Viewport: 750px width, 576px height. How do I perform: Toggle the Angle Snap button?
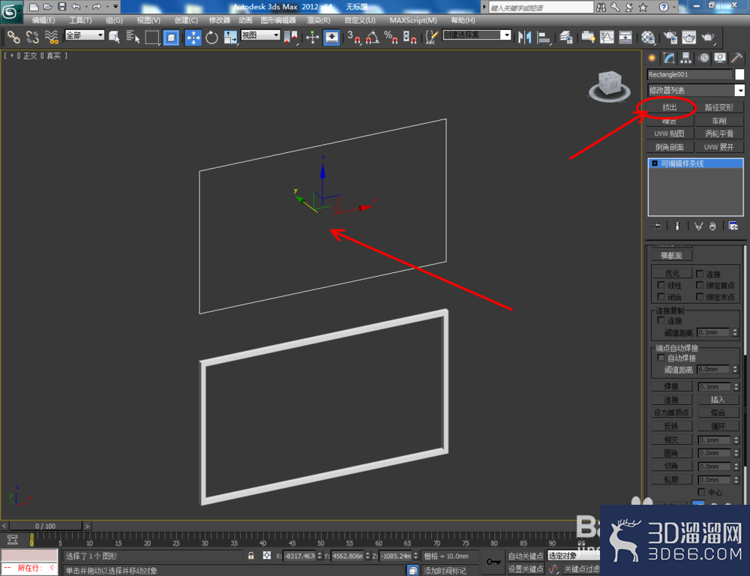[373, 37]
